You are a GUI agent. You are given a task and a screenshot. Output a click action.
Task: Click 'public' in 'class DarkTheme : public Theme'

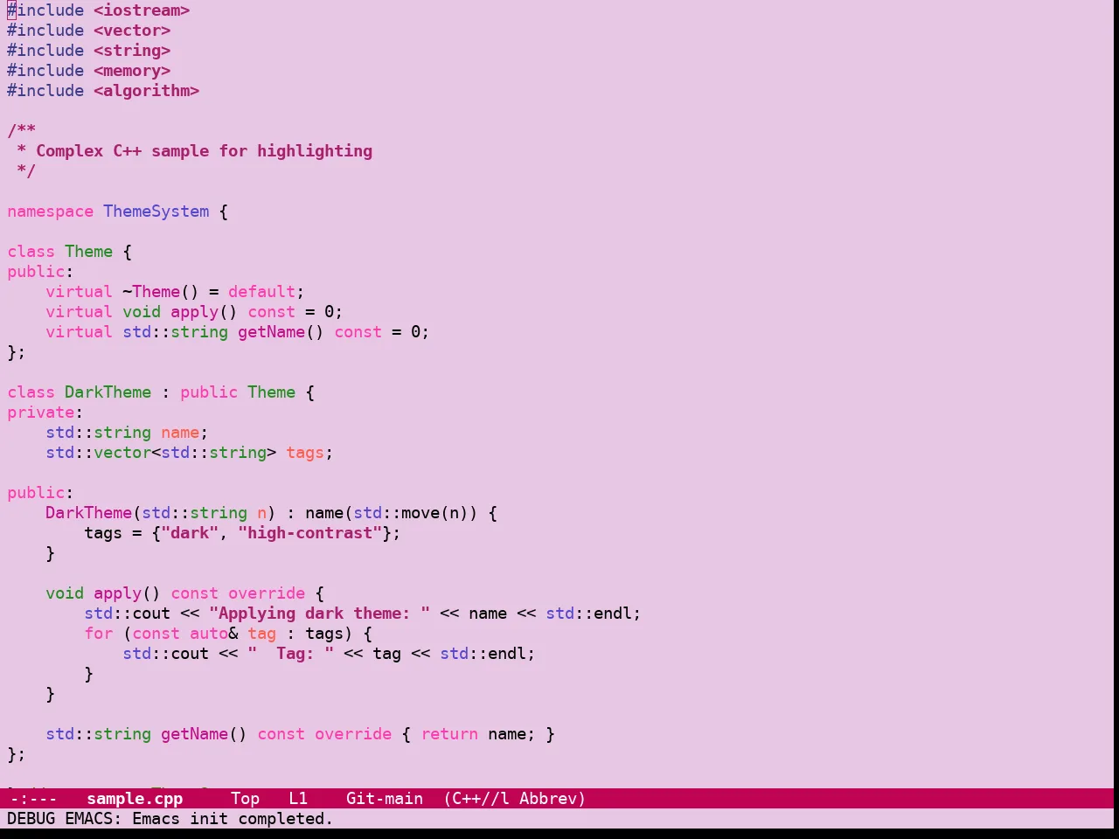tap(209, 392)
